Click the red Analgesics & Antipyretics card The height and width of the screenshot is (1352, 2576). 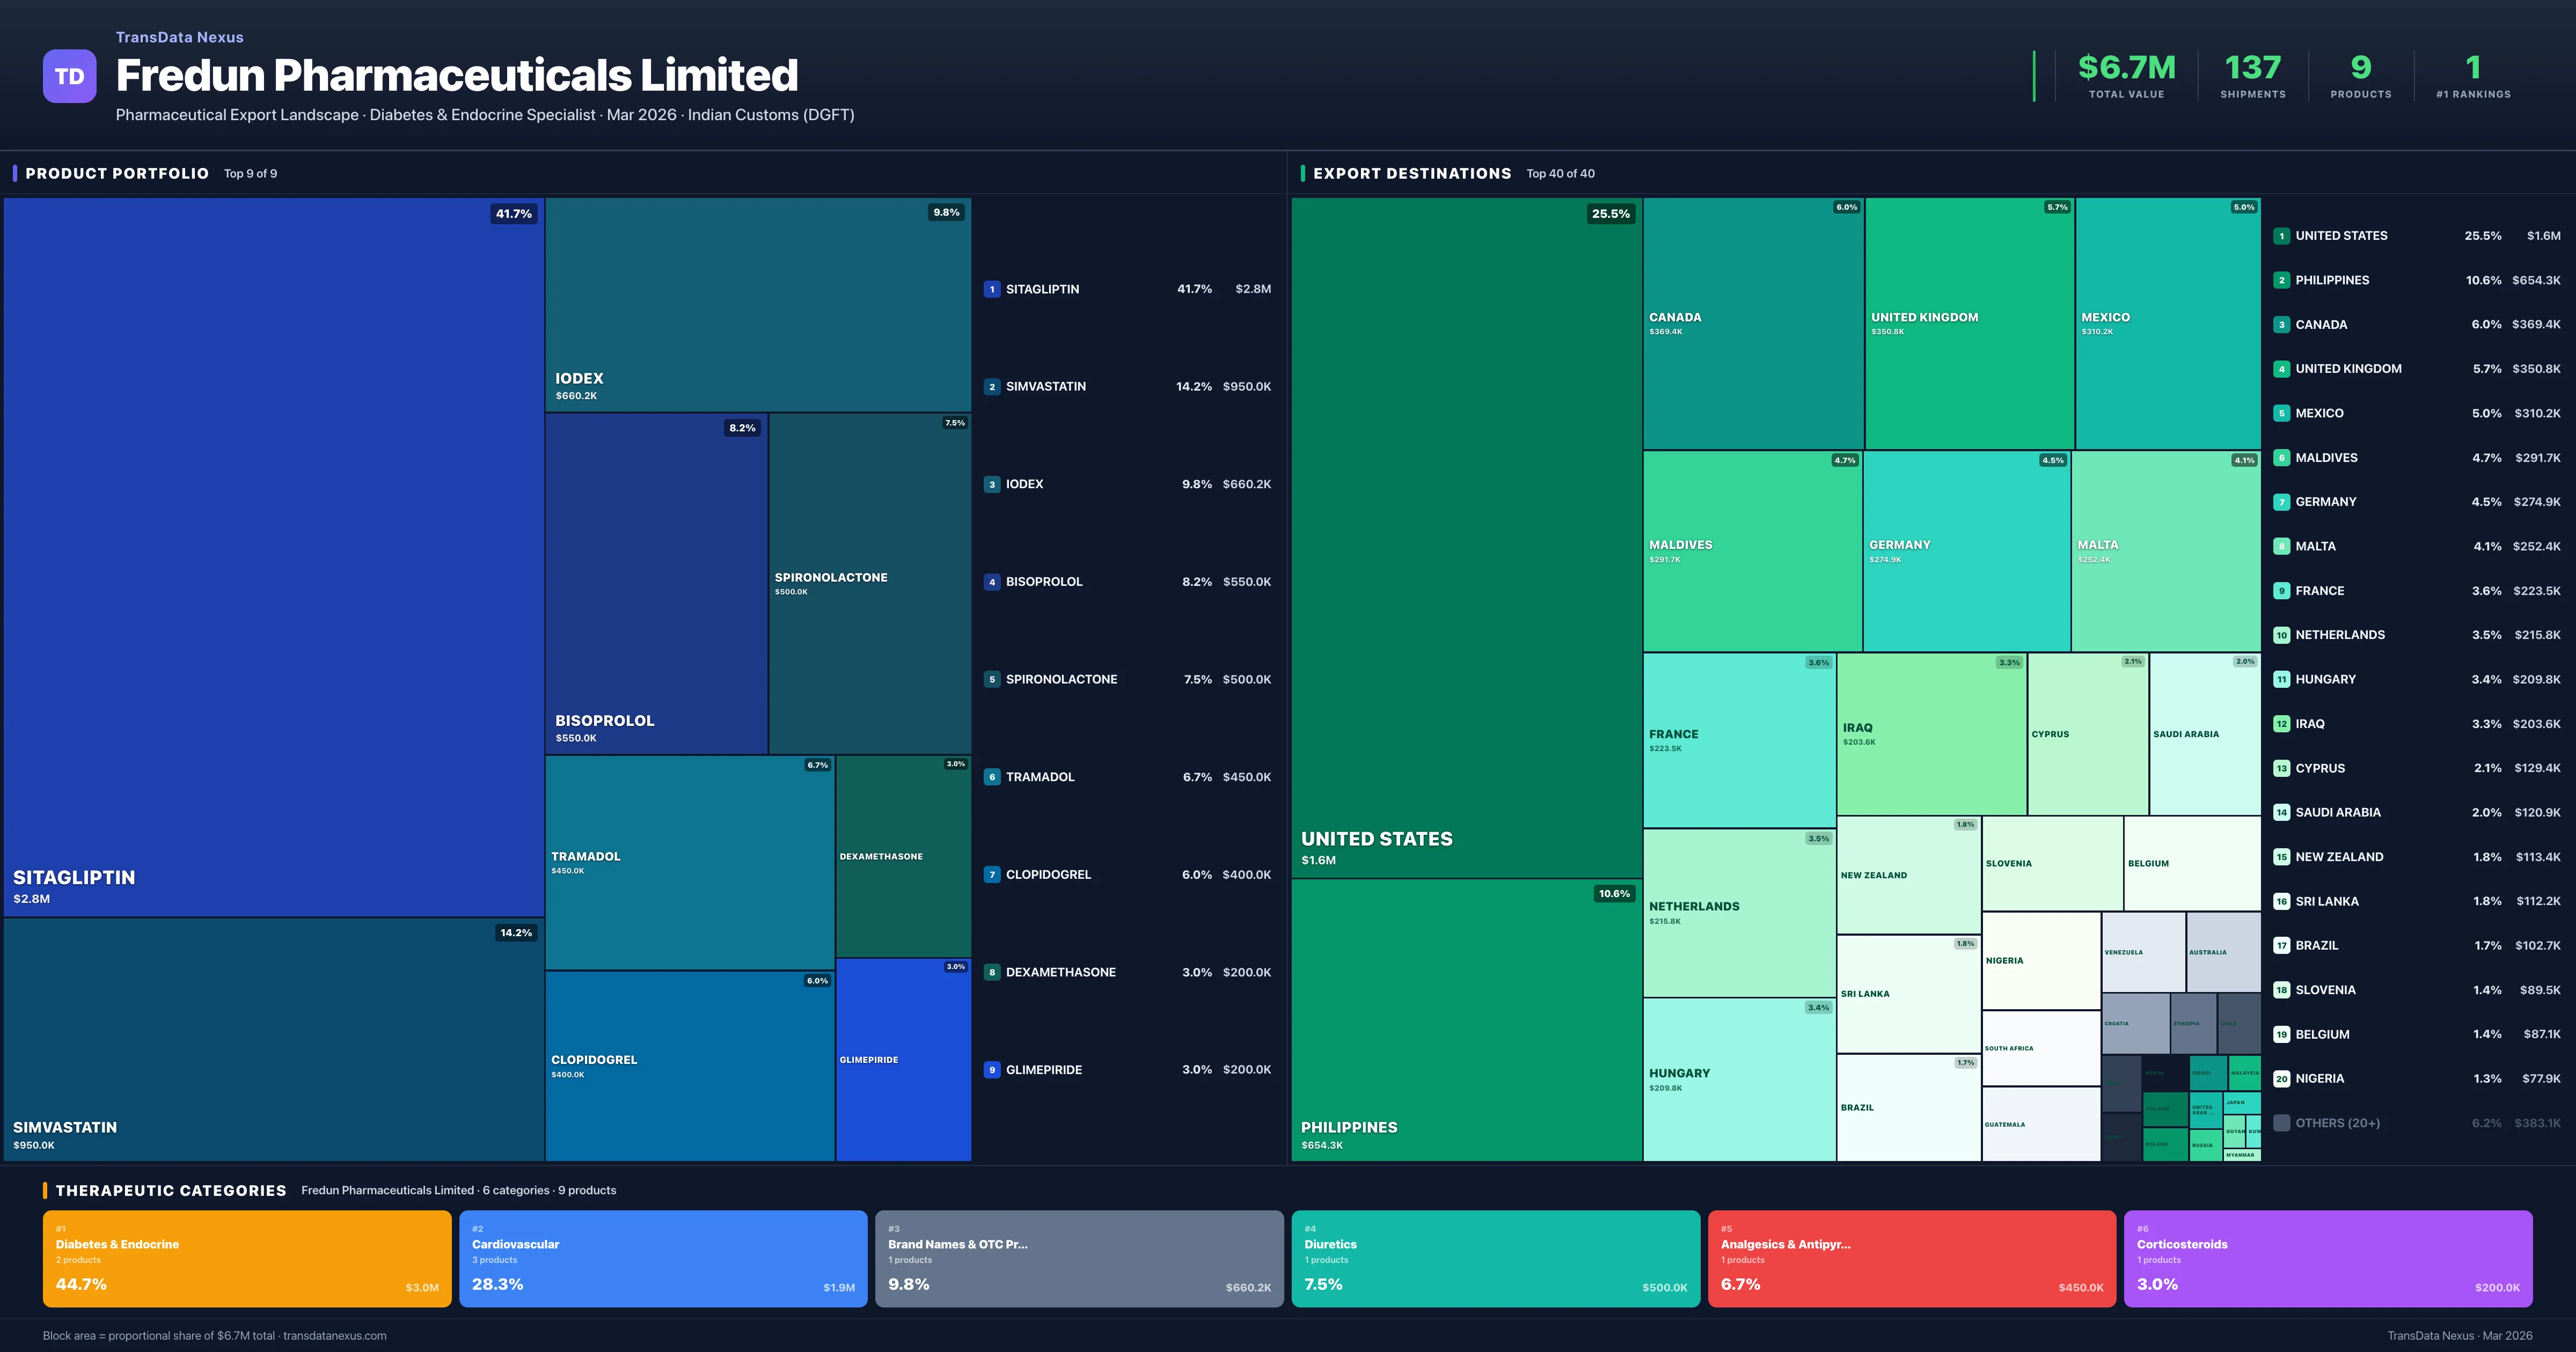point(1911,1258)
